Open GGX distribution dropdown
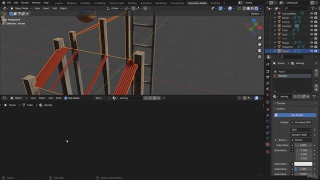Viewport: 320px width, 180px height. tap(301, 129)
